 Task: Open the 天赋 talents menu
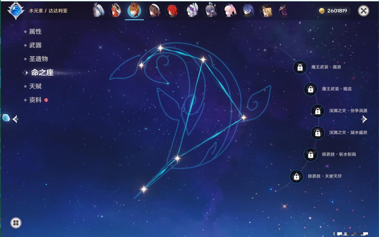click(x=35, y=86)
